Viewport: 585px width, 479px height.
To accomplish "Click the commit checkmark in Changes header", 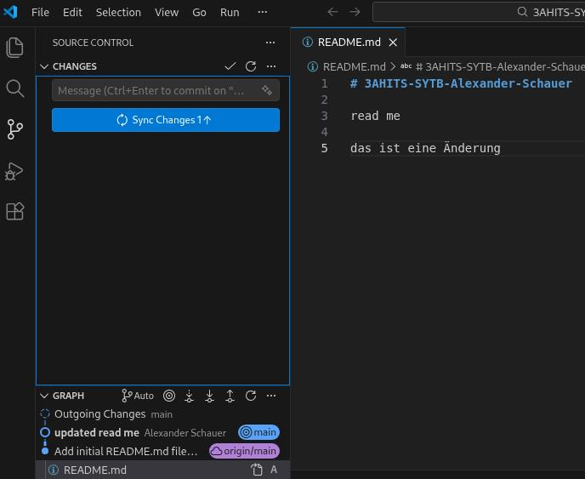I will (x=230, y=66).
